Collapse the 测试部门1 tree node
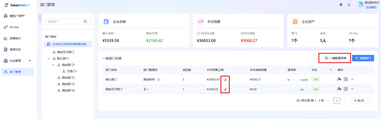This screenshot has width=381, height=119. tap(53, 65)
